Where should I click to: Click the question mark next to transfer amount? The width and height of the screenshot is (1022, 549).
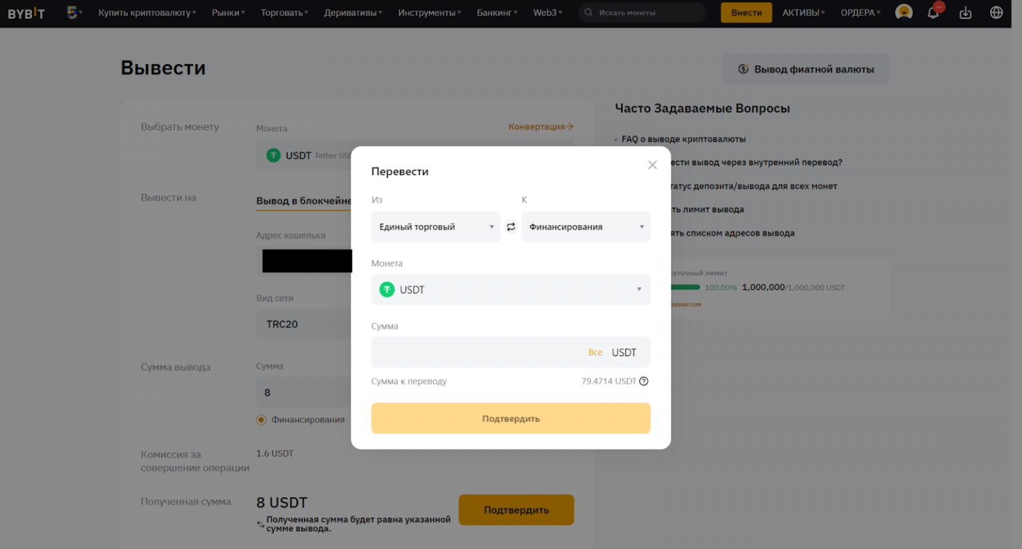(643, 381)
